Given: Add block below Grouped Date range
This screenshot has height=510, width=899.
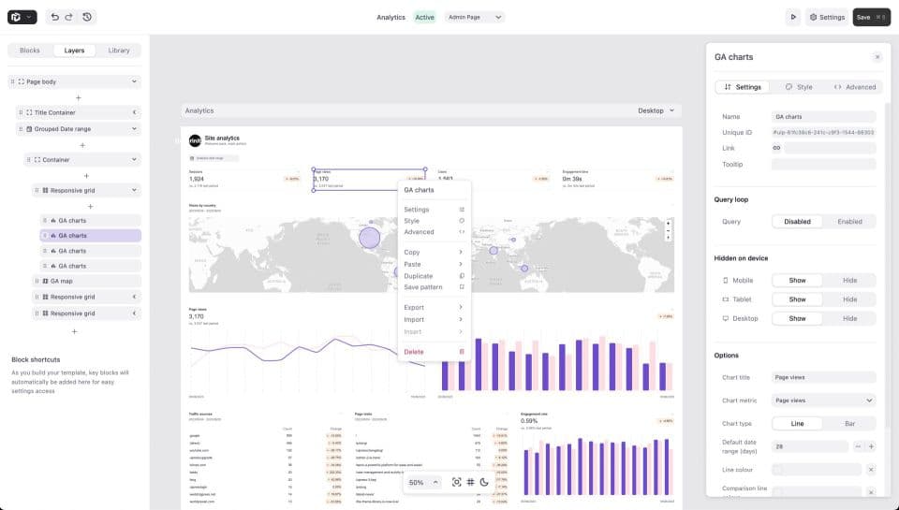Looking at the screenshot, I should coord(82,146).
